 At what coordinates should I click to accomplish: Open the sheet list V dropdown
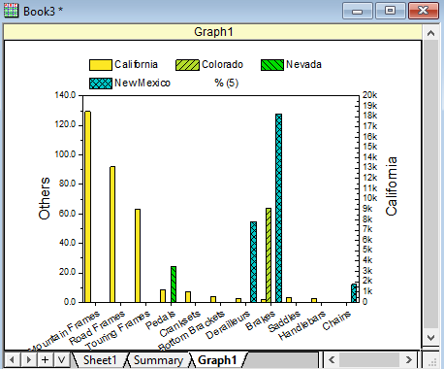click(x=62, y=359)
